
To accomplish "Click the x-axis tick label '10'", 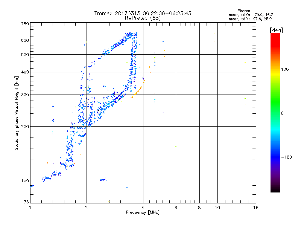I will point(217,208).
